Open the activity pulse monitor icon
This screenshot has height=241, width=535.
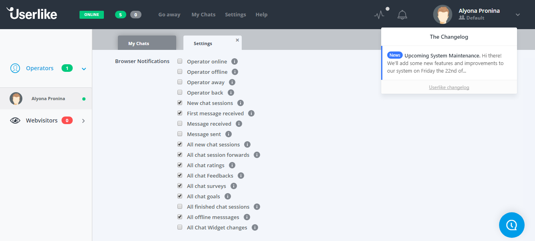[379, 15]
